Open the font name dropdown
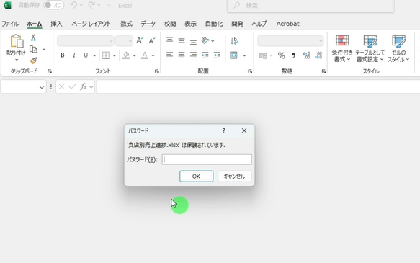The height and width of the screenshot is (263, 420). [x=111, y=41]
